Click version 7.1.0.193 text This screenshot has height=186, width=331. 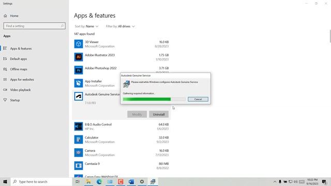point(91,103)
